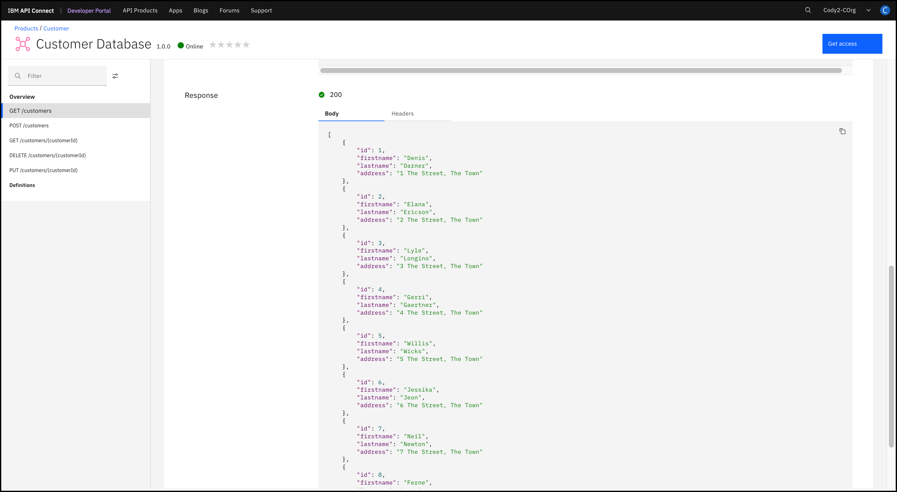Screen dimensions: 897x492
Task: Rate the product with the fifth star
Action: (246, 44)
